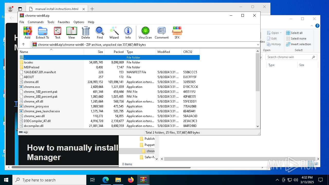Select chrome_wer.dll file
The height and width of the screenshot is (185, 329).
click(109, 116)
